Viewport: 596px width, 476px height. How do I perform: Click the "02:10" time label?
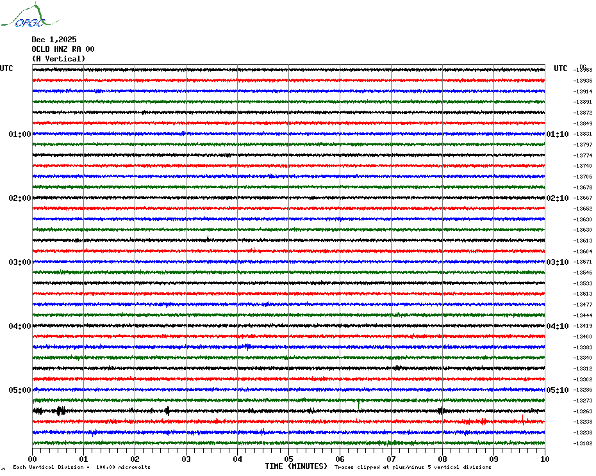(x=558, y=198)
